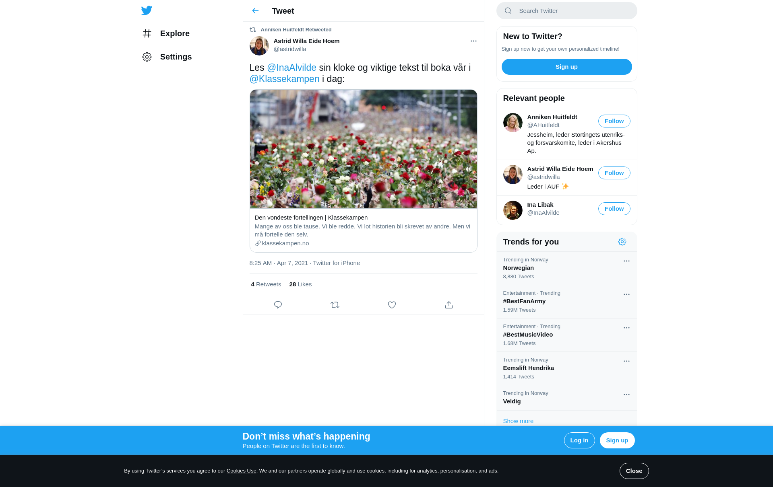Open Astrid Willa Eide Hoem's avatar in tweet

(259, 46)
